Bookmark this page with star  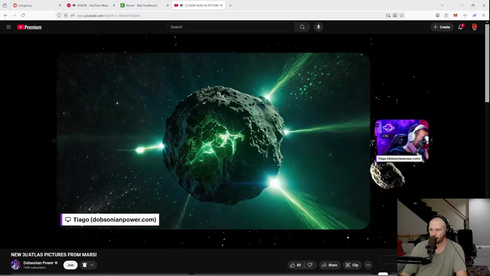pos(402,15)
